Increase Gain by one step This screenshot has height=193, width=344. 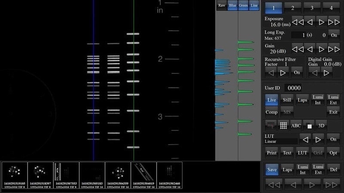pos(322,48)
